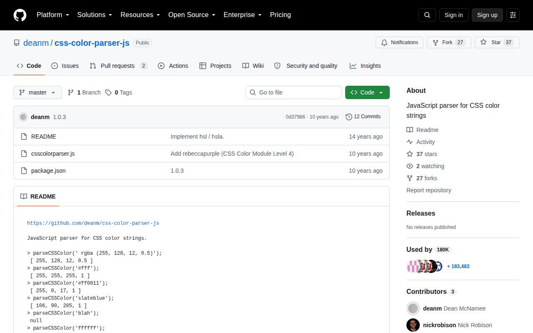This screenshot has width=533, height=333.
Task: Click the Sign up button
Action: (487, 15)
